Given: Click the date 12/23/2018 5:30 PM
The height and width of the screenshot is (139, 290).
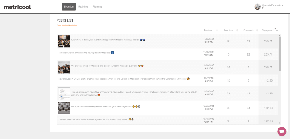Looking at the screenshot, I should pos(208,107).
